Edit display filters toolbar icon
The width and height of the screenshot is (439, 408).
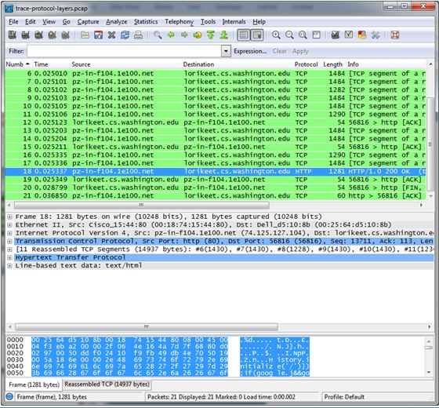349,35
